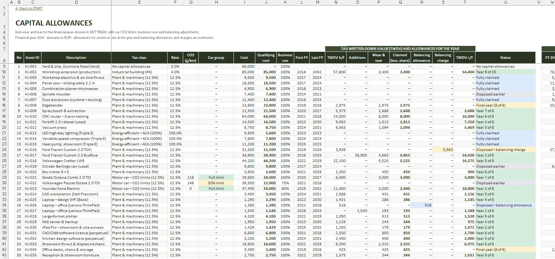This screenshot has width=555, height=259.
Task: Select the 50% limit car group cell
Action: (x=216, y=183)
